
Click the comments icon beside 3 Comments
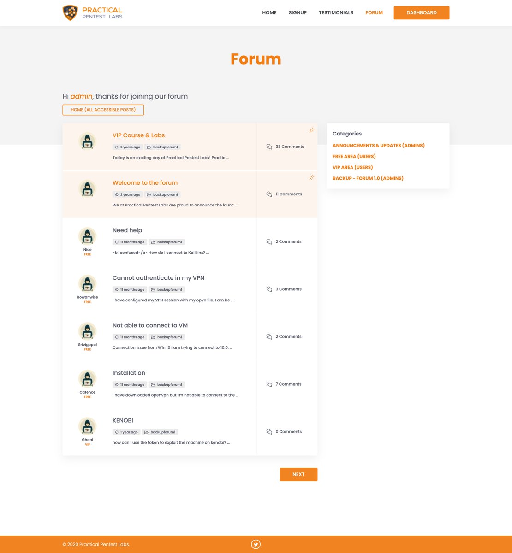[269, 289]
